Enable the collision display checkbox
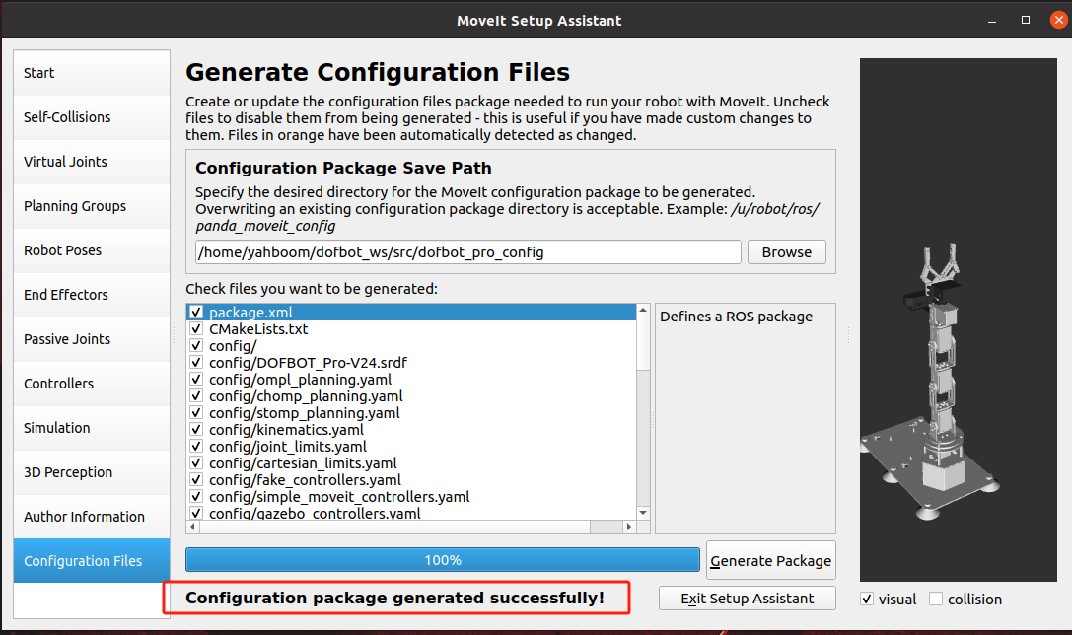The height and width of the screenshot is (635, 1072). click(936, 599)
